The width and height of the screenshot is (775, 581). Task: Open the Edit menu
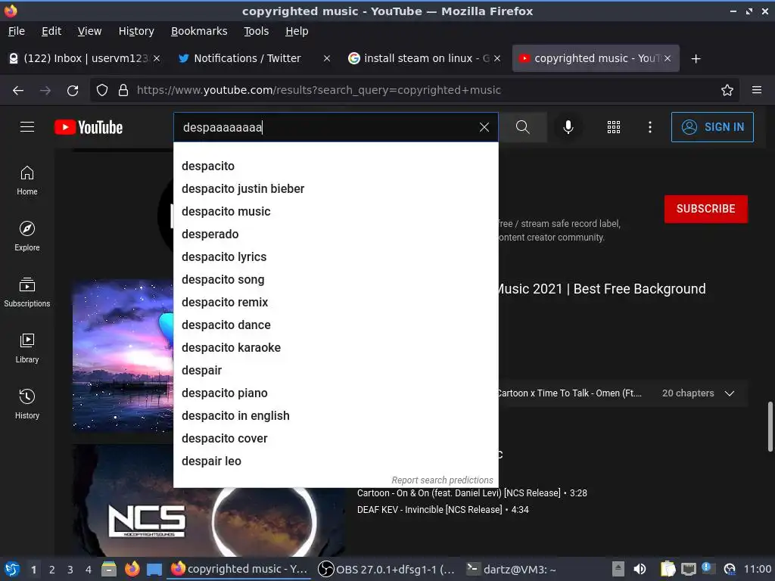pyautogui.click(x=51, y=31)
